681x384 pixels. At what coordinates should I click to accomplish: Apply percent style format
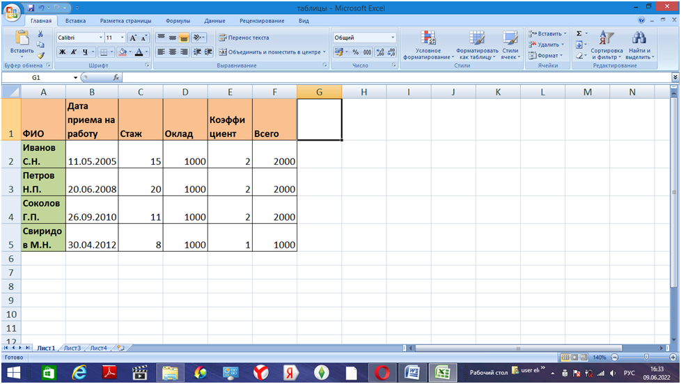click(356, 52)
